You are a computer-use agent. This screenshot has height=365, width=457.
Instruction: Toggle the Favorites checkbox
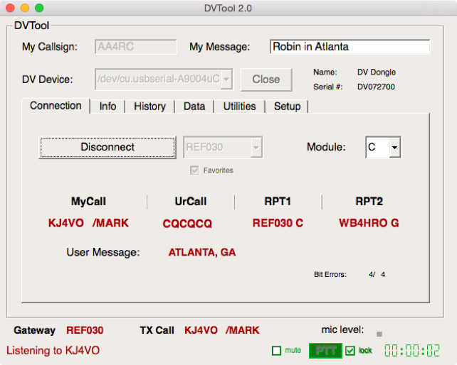pos(194,170)
